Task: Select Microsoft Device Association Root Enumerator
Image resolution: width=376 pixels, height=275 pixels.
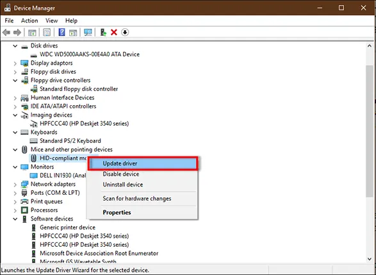Action: (99, 253)
